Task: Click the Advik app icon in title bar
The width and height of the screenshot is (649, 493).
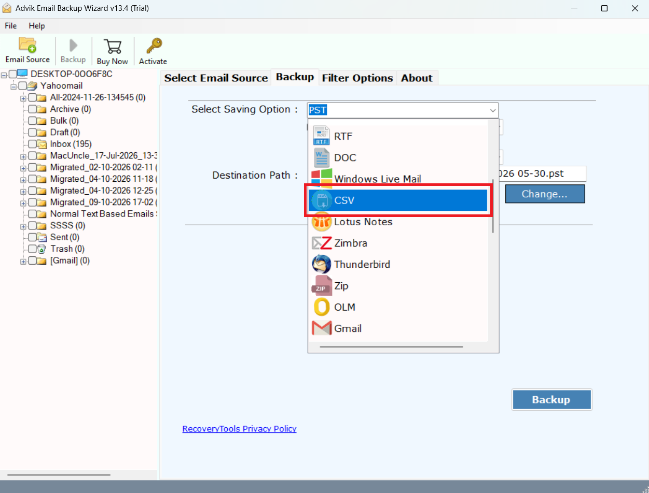Action: coord(7,8)
